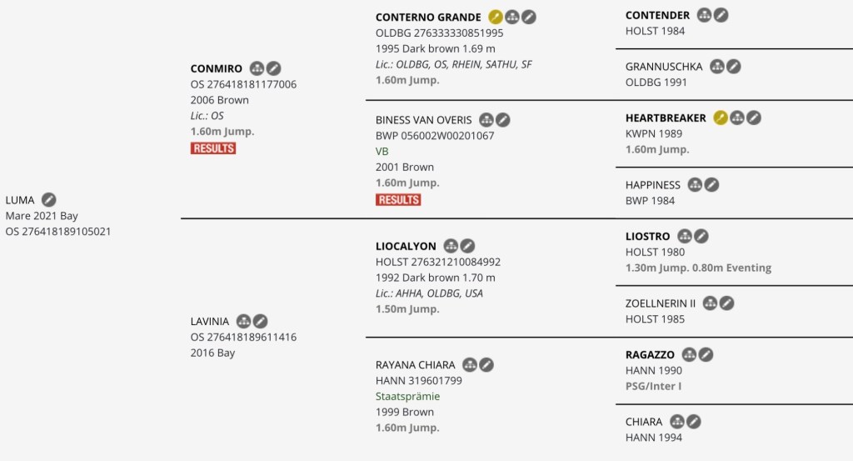This screenshot has height=461, width=853.
Task: Open the pedigree tree icon for Conmiro
Action: (257, 68)
